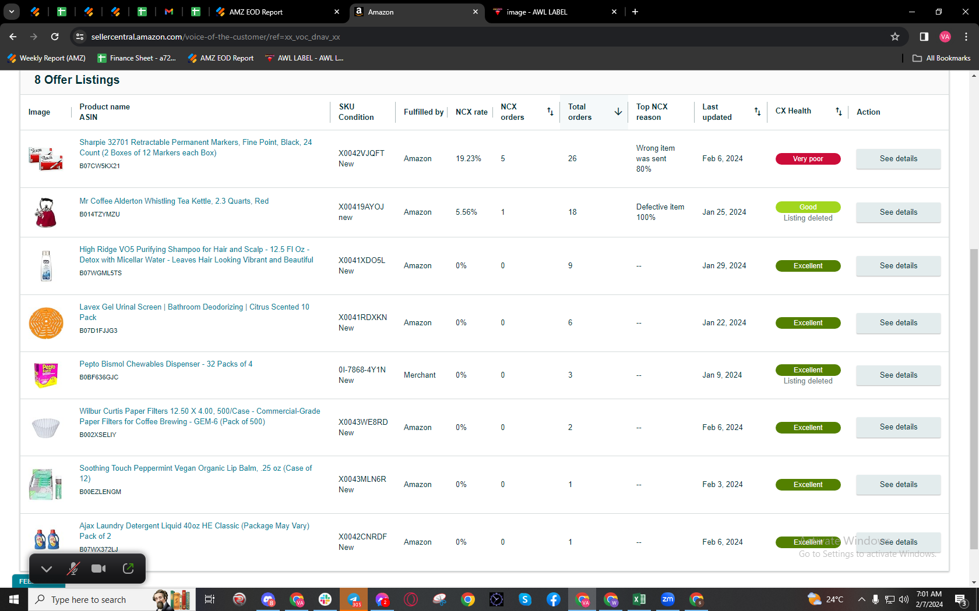Click the Very poor CX Health badge

click(x=808, y=159)
